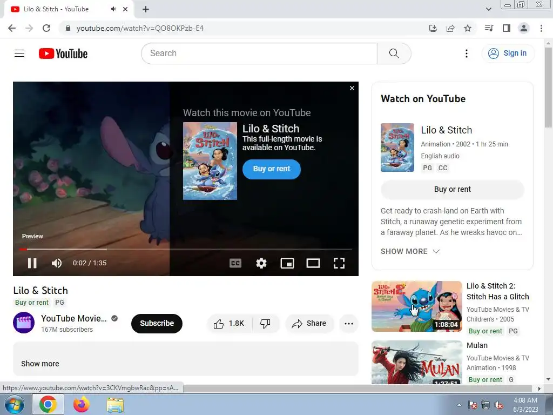553x415 pixels.
Task: Click Lilo & Stitch title in sidebar card
Action: 446,130
